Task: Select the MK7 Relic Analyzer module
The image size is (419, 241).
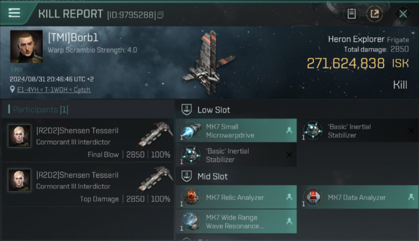Action: (x=236, y=197)
